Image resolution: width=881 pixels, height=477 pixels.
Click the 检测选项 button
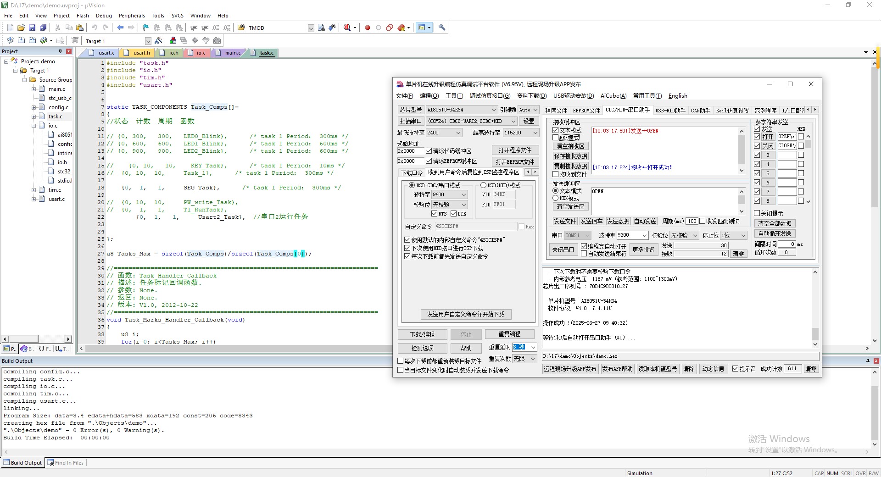pos(422,348)
